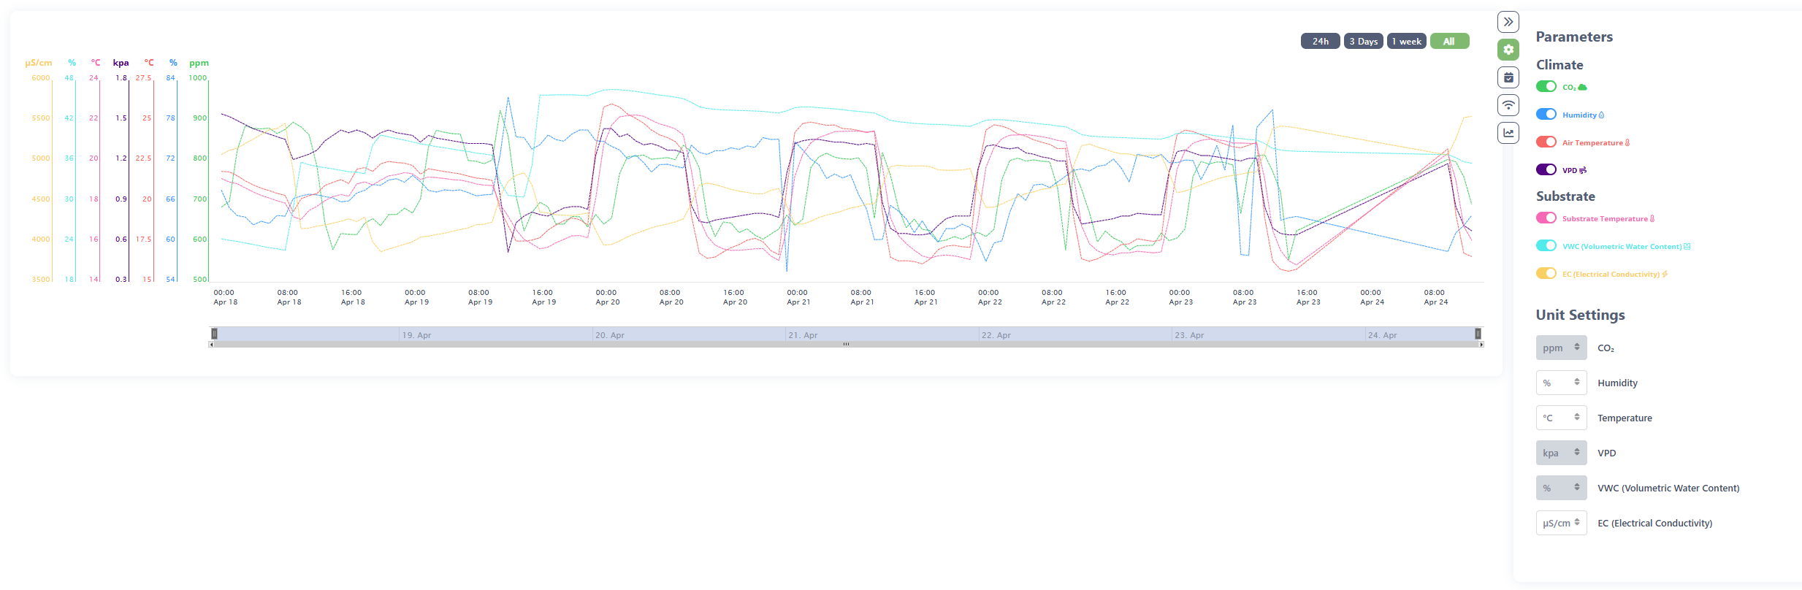The height and width of the screenshot is (590, 1802).
Task: Click the All range button
Action: coord(1449,42)
